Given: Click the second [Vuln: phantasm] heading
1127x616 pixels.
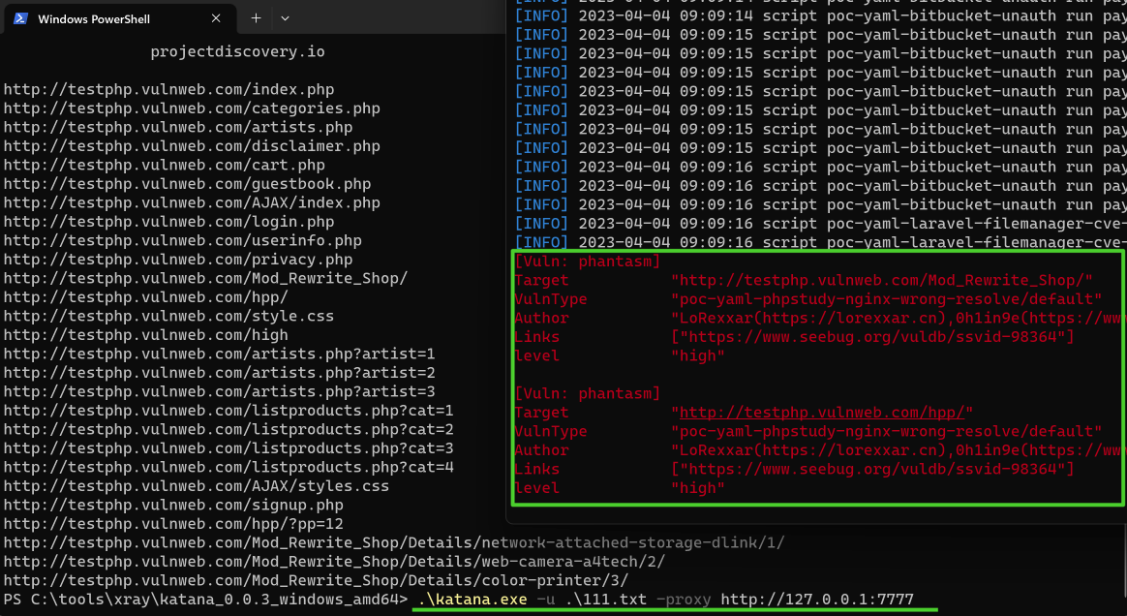Looking at the screenshot, I should click(587, 394).
